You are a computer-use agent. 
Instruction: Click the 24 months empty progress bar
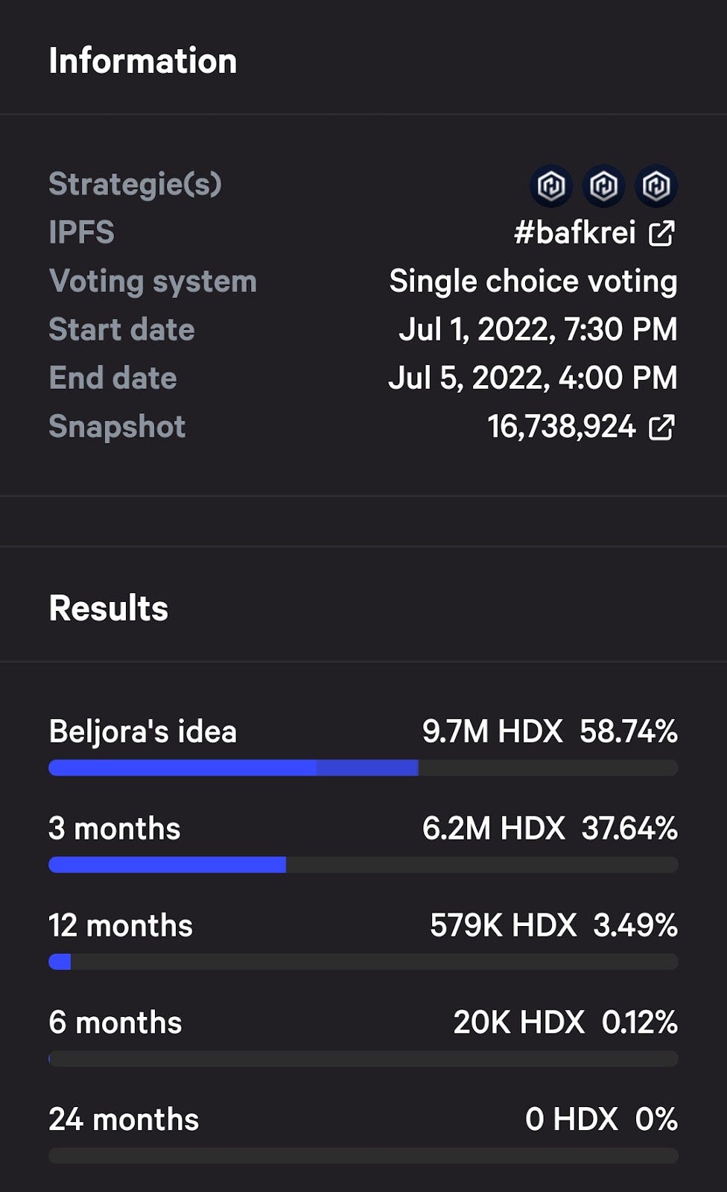coord(363,1155)
